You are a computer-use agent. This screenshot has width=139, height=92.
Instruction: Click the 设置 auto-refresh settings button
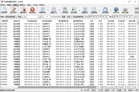click(x=63, y=17)
